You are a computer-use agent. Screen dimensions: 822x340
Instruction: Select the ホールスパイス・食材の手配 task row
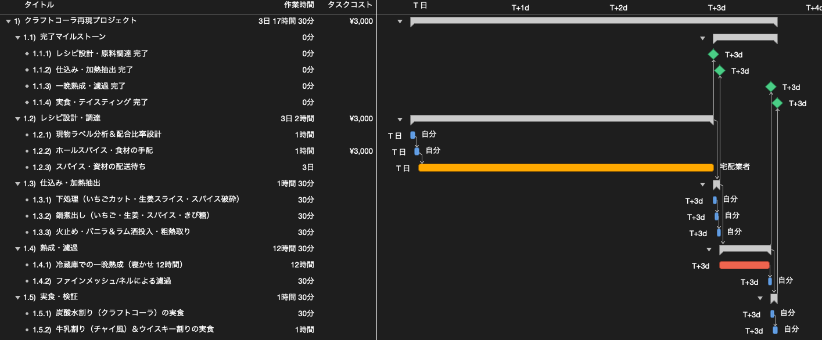pyautogui.click(x=188, y=151)
